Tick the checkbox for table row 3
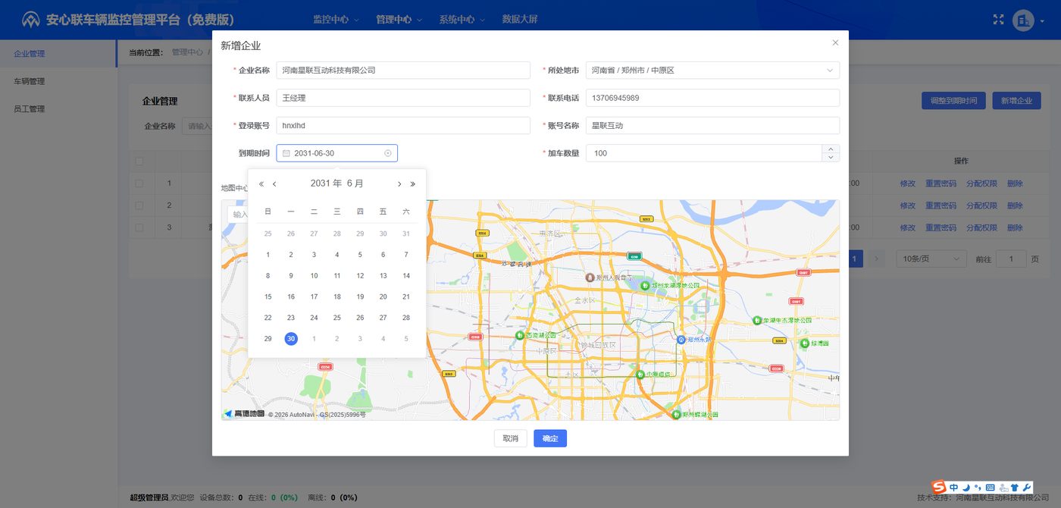1061x508 pixels. (x=139, y=227)
